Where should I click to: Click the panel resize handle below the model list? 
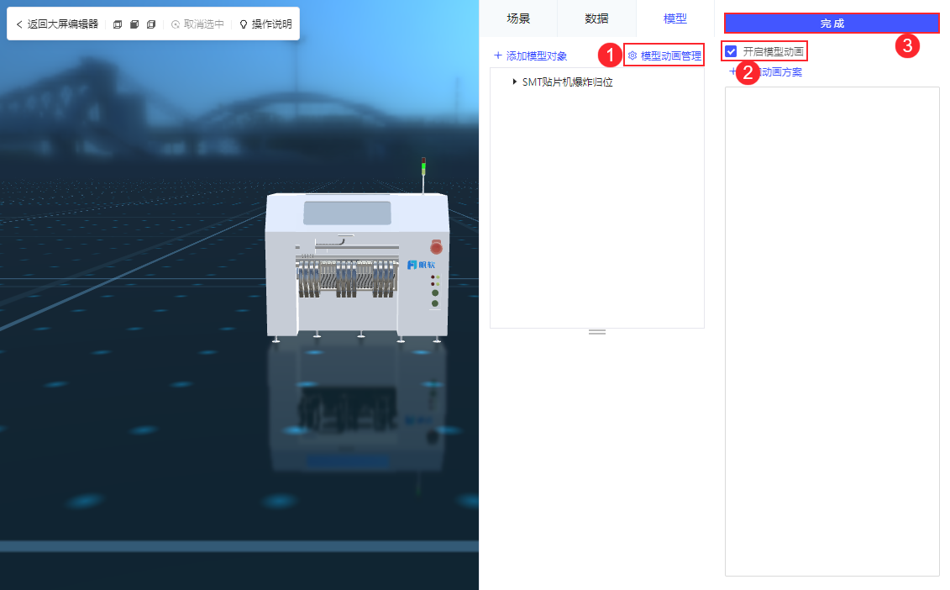tap(596, 331)
